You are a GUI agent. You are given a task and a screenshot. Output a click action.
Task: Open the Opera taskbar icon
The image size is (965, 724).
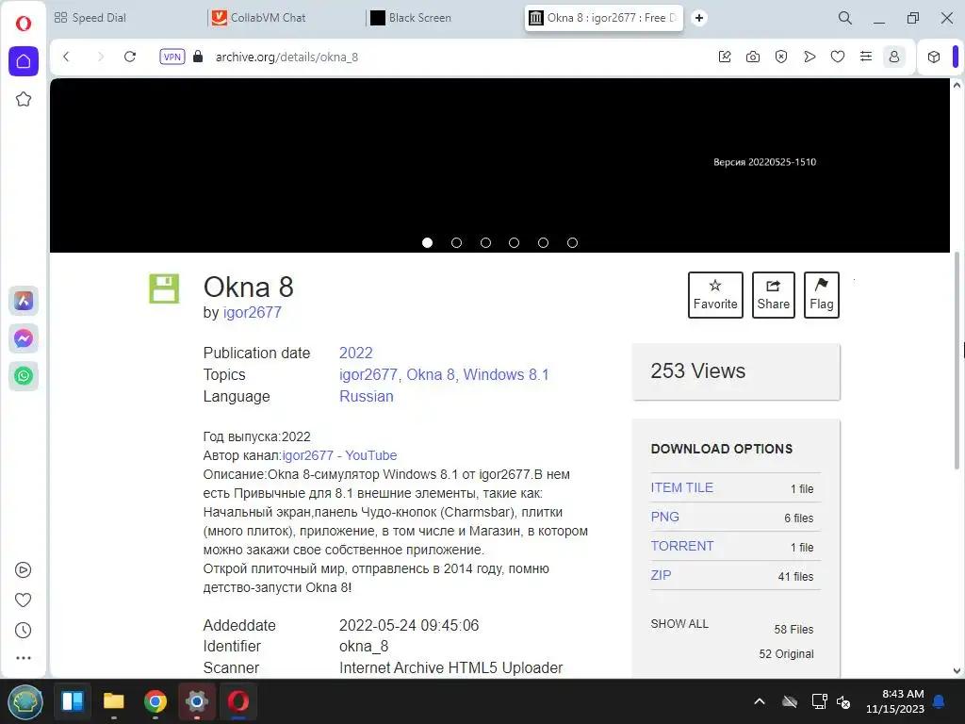[237, 701]
